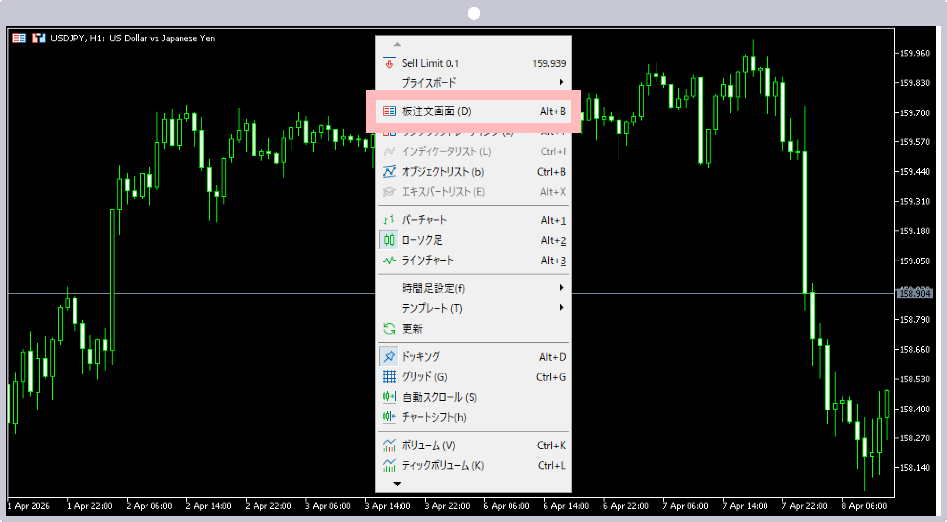The height and width of the screenshot is (522, 947).
Task: Click the ティックボリューム icon
Action: [389, 466]
